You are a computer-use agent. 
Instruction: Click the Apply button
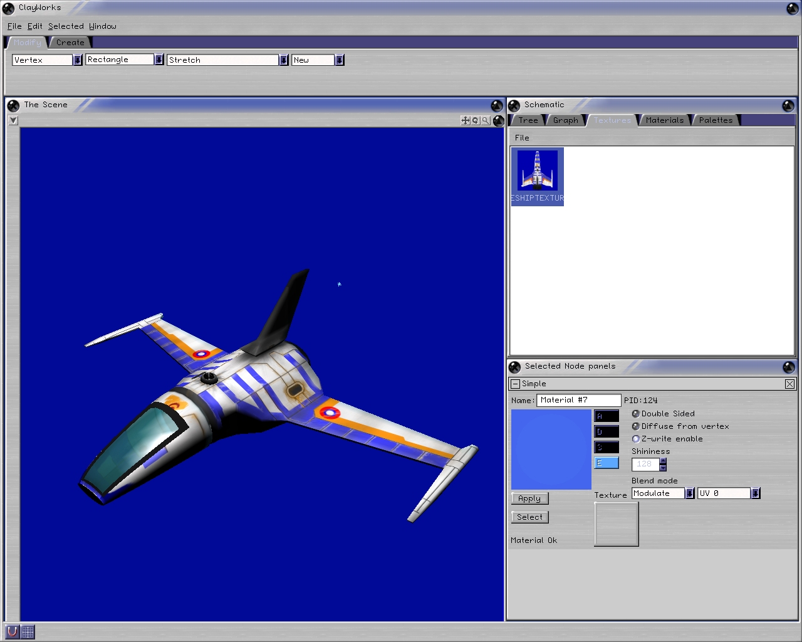click(x=529, y=498)
